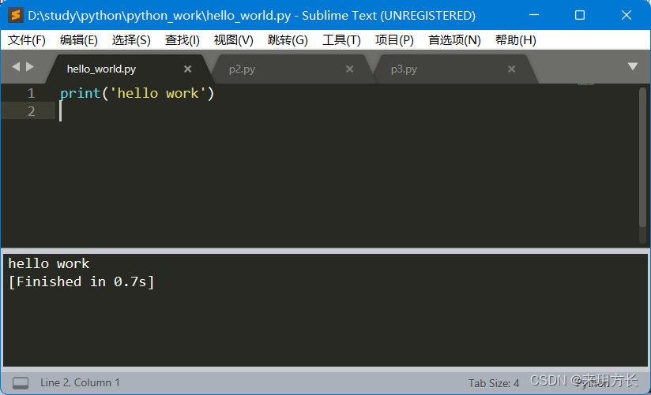Open the tab list dropdown arrow
Image resolution: width=651 pixels, height=395 pixels.
pos(632,66)
